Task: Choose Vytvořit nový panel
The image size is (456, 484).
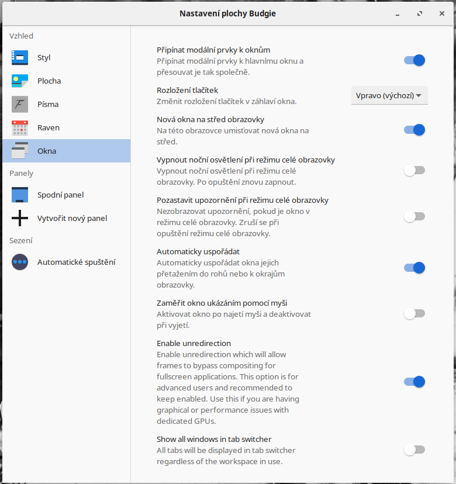Action: tap(67, 218)
